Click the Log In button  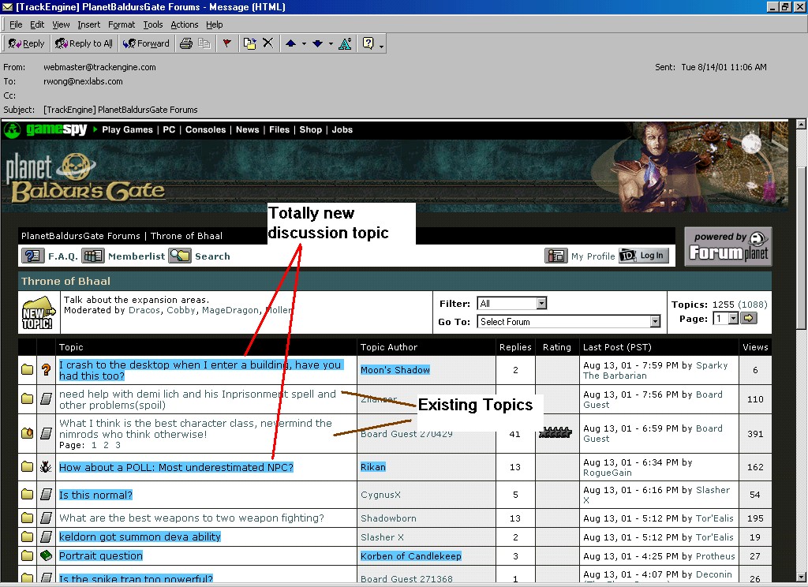pos(644,256)
